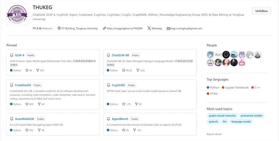
Task: Click the star icon on GLM-4 card
Action: [x=27, y=70]
